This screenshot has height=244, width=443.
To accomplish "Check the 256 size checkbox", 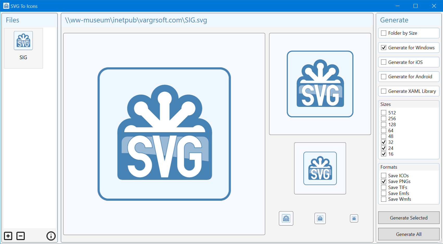I will (384, 119).
